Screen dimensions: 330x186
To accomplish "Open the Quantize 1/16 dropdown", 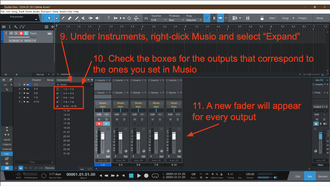I will (159, 20).
